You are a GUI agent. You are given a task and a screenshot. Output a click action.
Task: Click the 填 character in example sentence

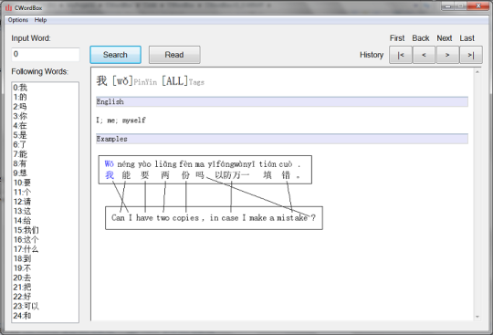[267, 174]
